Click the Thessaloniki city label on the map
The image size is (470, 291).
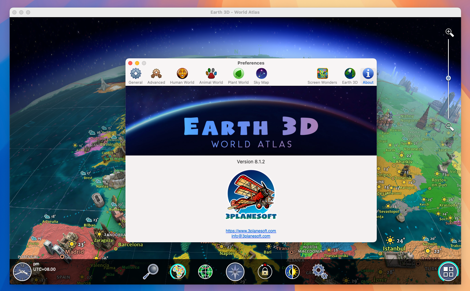point(336,256)
